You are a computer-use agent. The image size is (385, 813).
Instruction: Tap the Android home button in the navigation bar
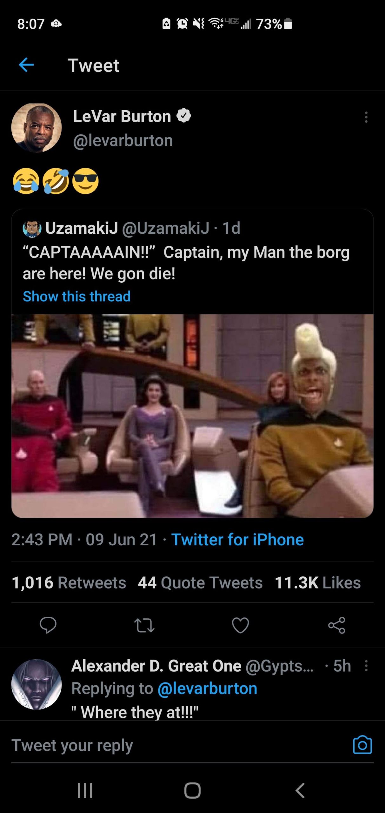point(192,790)
